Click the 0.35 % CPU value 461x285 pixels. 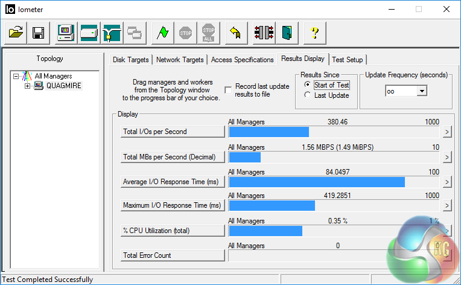coord(337,220)
